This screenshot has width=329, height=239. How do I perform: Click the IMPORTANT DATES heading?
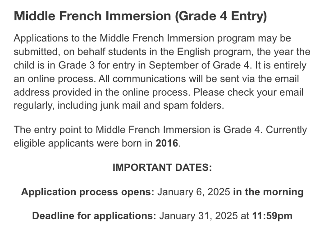tap(162, 168)
